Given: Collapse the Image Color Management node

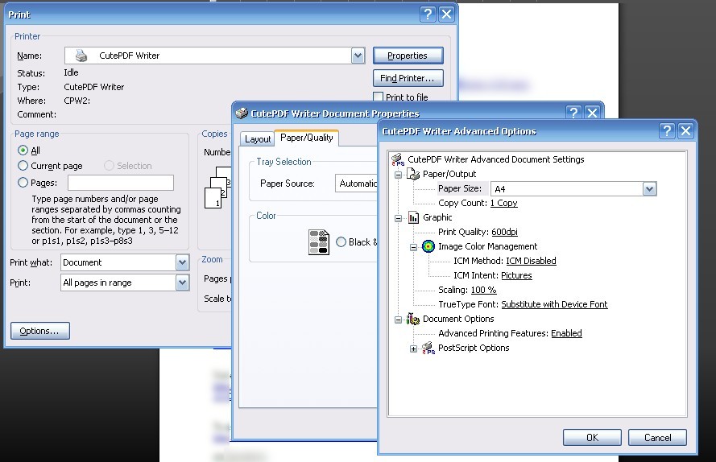Looking at the screenshot, I should 413,247.
